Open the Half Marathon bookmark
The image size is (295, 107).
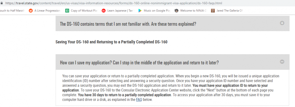12,11
